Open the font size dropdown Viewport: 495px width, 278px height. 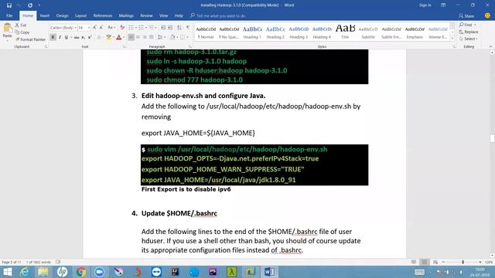[89, 28]
